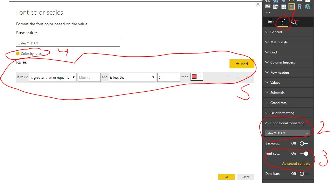Open the rule color picker arrow

[200, 76]
